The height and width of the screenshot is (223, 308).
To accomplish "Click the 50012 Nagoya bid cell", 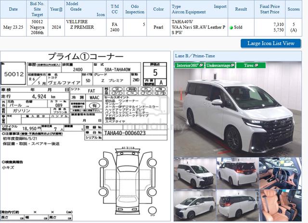I will (37, 27).
